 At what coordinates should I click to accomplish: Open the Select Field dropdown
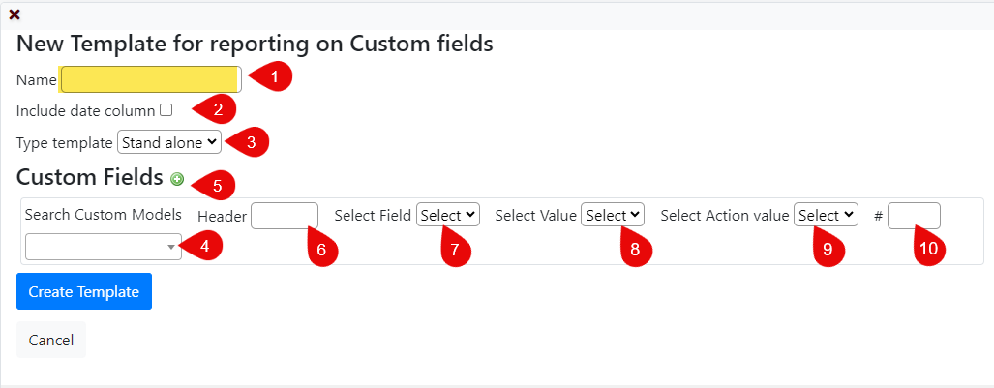[x=448, y=215]
